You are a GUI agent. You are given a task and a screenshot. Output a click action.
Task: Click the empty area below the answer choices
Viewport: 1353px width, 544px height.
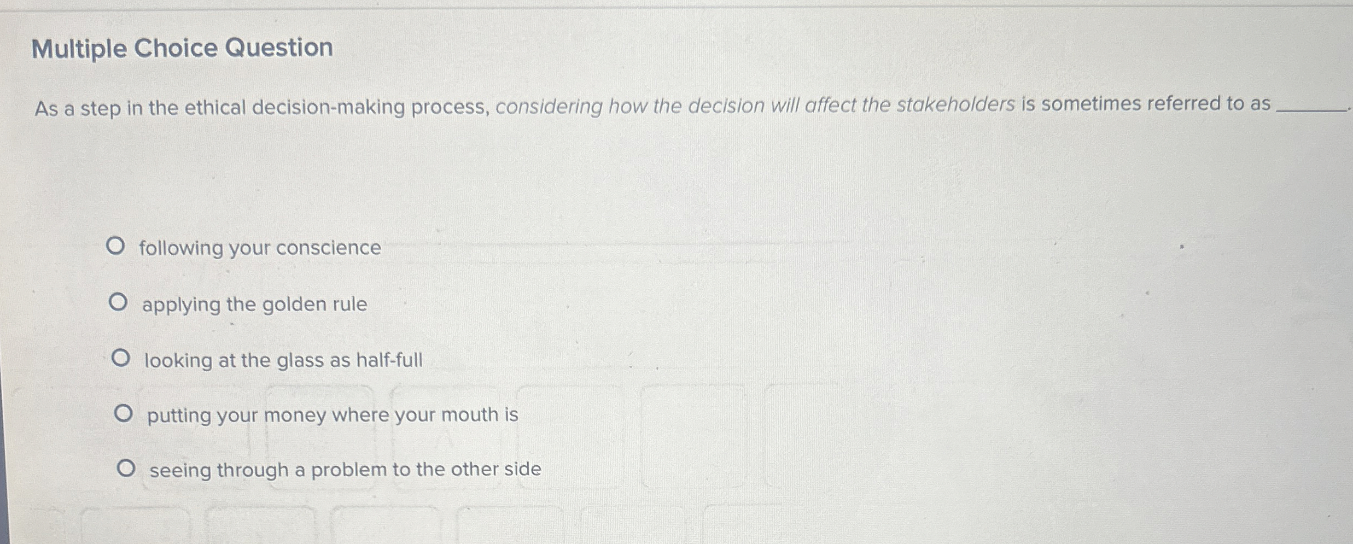coord(656,519)
